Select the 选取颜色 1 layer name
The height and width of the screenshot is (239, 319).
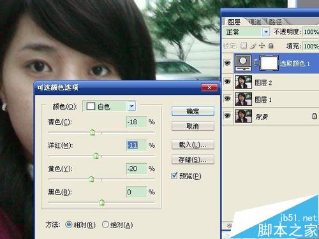coord(295,63)
